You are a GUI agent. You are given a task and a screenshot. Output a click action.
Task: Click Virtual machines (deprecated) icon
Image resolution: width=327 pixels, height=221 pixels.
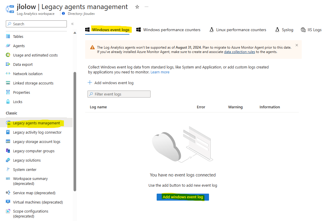[x=8, y=202]
